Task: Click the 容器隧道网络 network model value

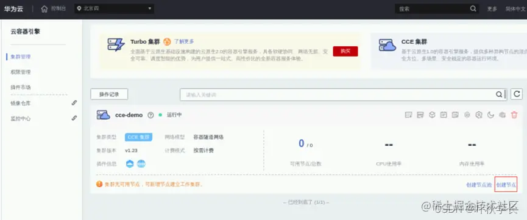Action: (x=208, y=137)
